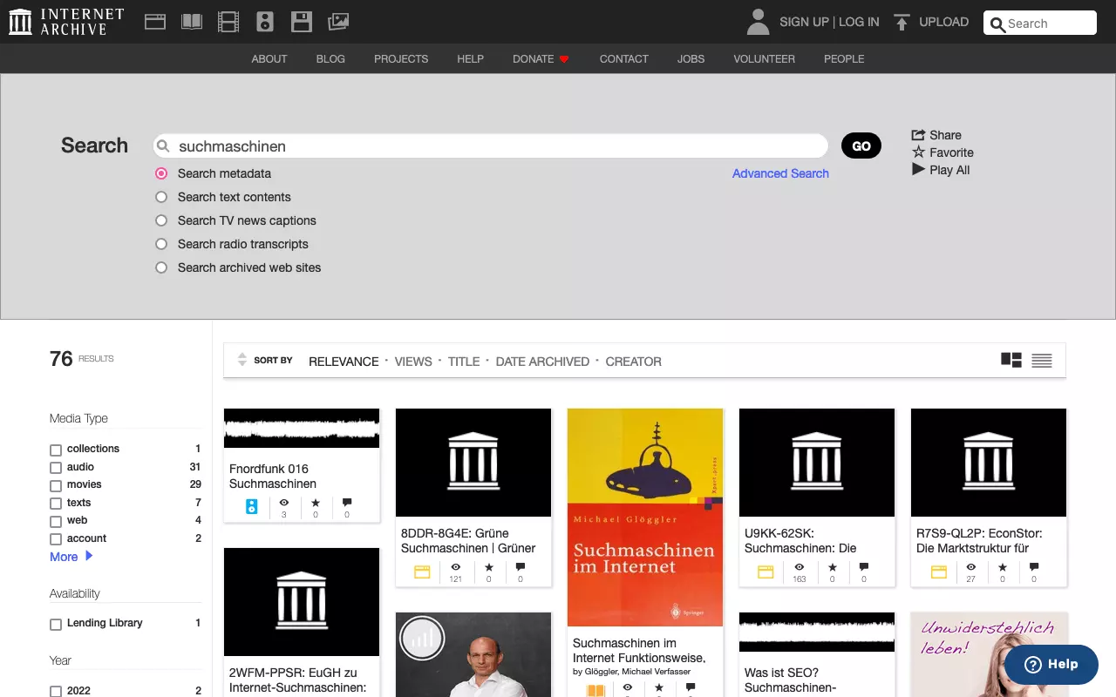Open the Contact menu item
1116x697 pixels.
(x=624, y=59)
